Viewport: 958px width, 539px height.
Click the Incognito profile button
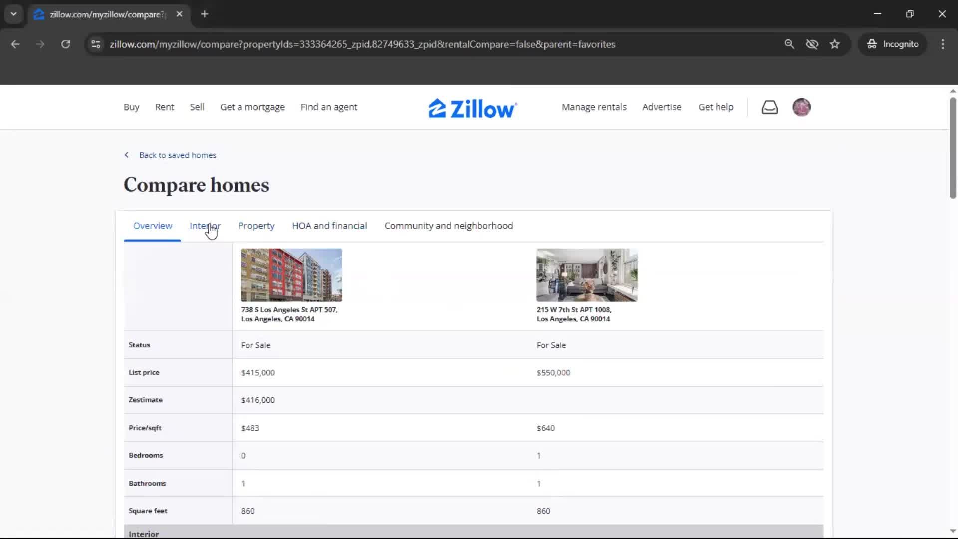coord(893,44)
